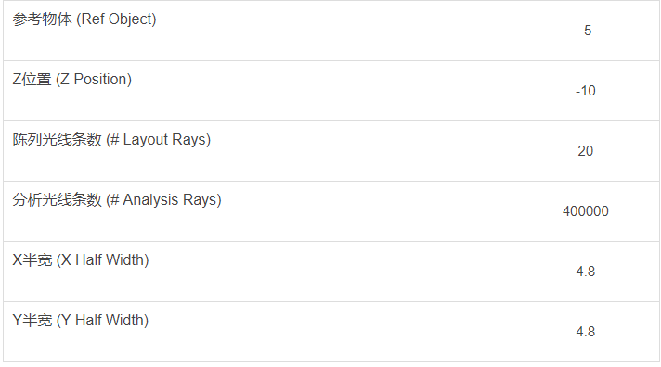Select the X Half Width label cell
Viewport: 661px width, 367px height.
[257, 271]
